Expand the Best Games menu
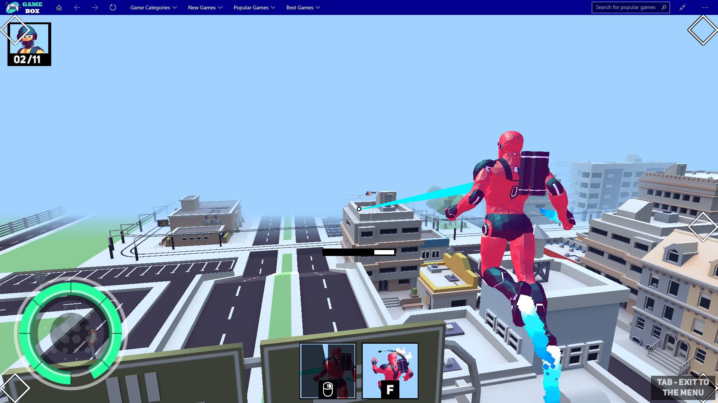Image resolution: width=718 pixels, height=403 pixels. point(303,7)
